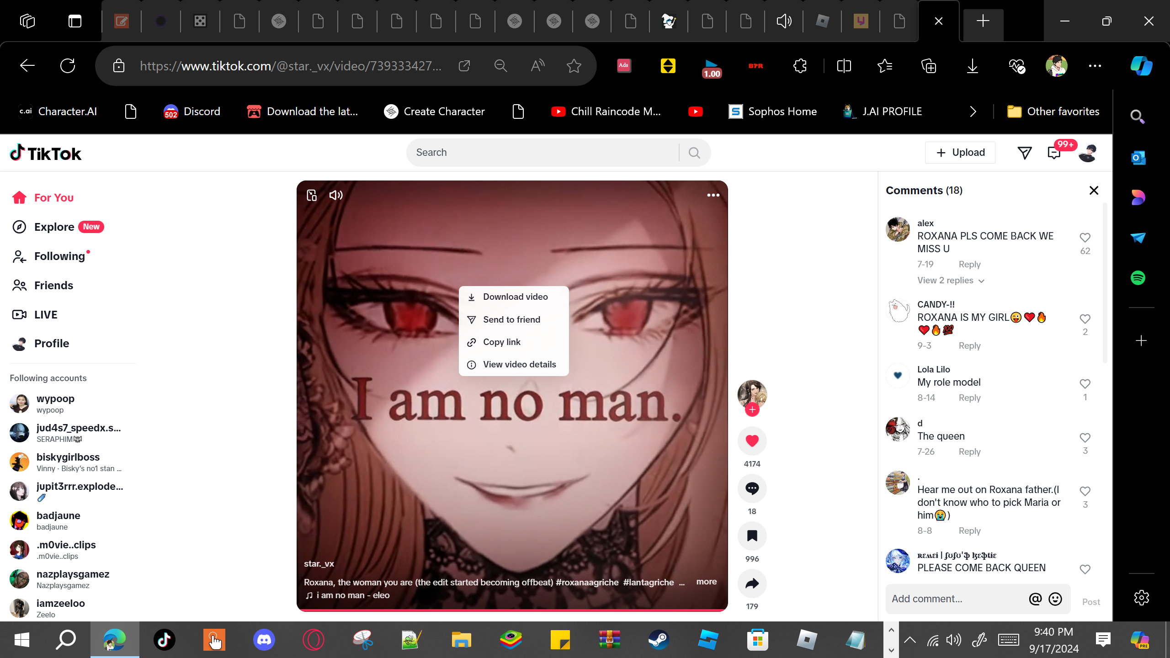Open the three-dot video options menu
Screen dimensions: 1170x658
[713, 195]
